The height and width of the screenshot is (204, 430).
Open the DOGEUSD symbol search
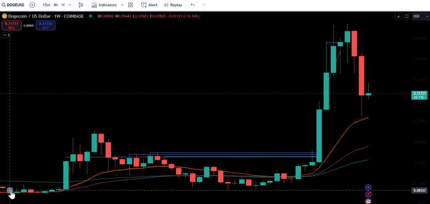(x=14, y=5)
